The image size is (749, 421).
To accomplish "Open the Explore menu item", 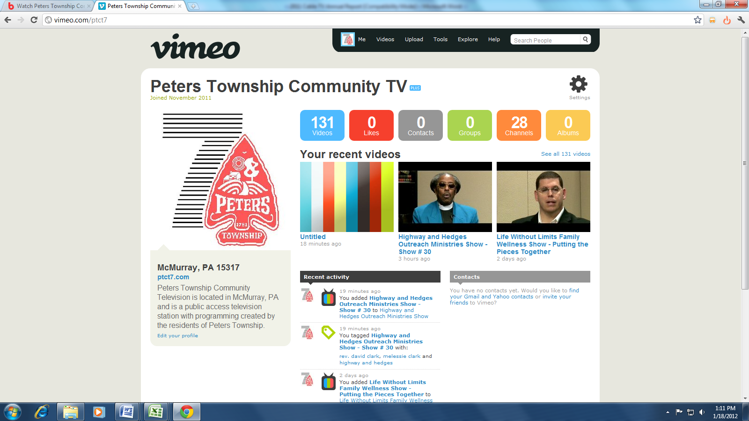I will click(468, 39).
